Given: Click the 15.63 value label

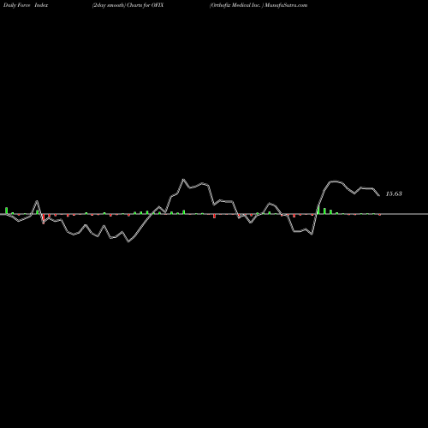Looking at the screenshot, I should click(x=394, y=193).
